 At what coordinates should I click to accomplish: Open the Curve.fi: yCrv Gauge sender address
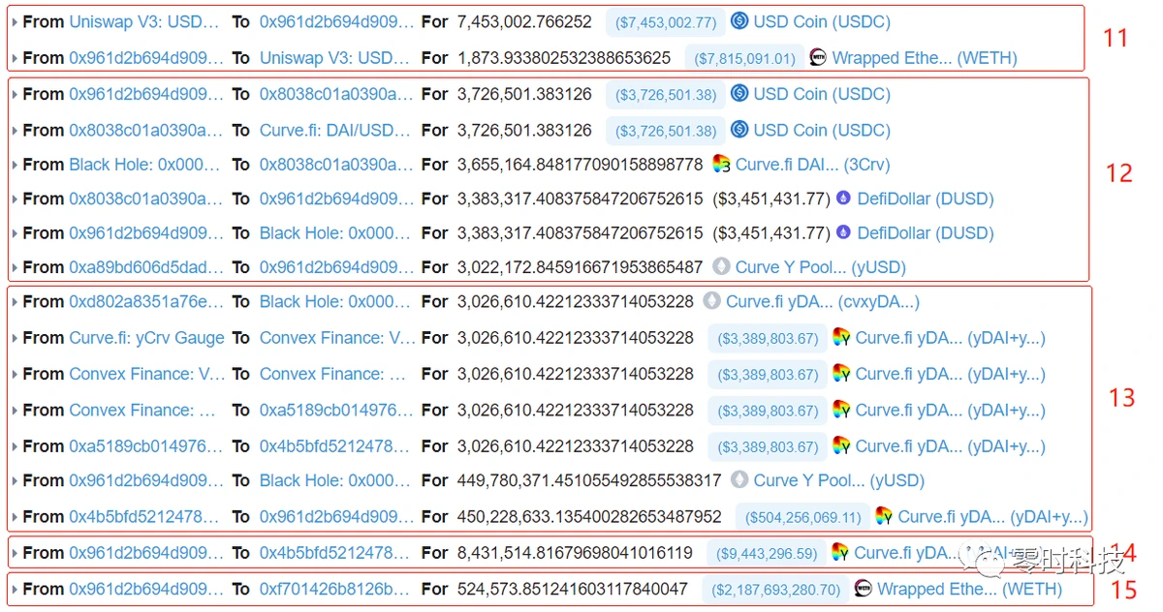pos(146,338)
